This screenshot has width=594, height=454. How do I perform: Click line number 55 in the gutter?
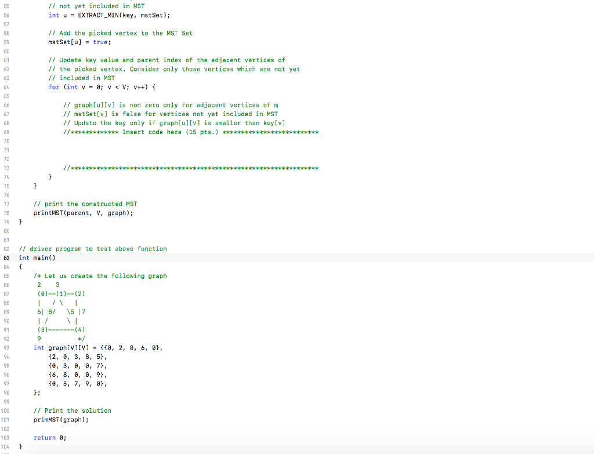click(x=6, y=6)
